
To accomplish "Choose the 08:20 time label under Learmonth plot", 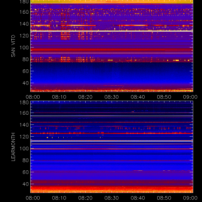I will click(85, 198).
